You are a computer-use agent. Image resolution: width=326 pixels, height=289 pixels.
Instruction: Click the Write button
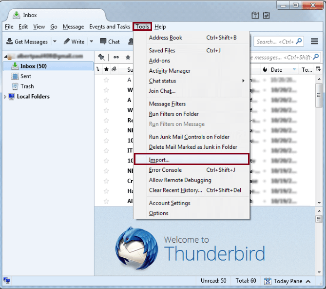pos(74,41)
